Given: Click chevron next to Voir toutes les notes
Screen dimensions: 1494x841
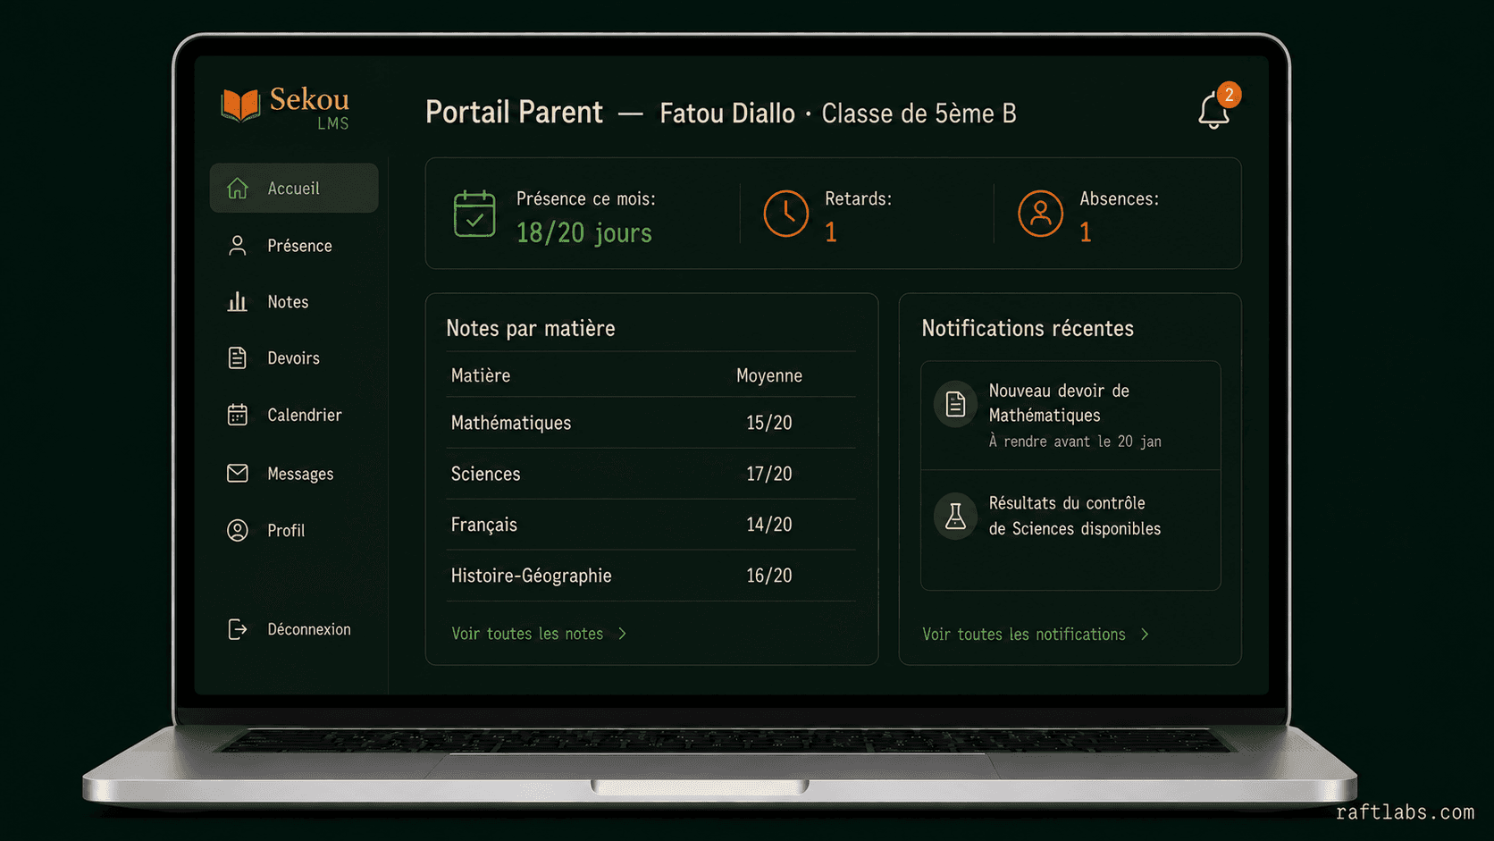Looking at the screenshot, I should coord(623,634).
